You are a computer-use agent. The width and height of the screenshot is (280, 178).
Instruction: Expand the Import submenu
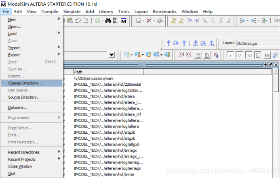59,47
